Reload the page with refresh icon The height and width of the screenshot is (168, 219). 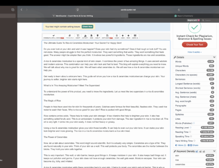179,10
